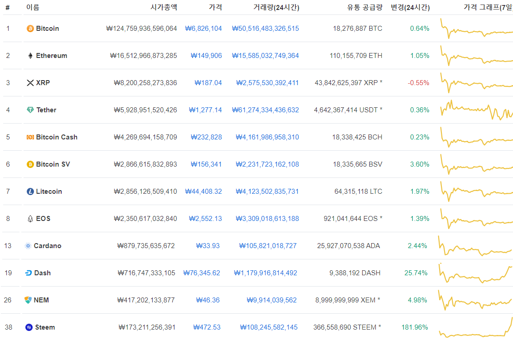Click Bitcoin price ₩6,826,104
The width and height of the screenshot is (513, 340).
coord(203,29)
